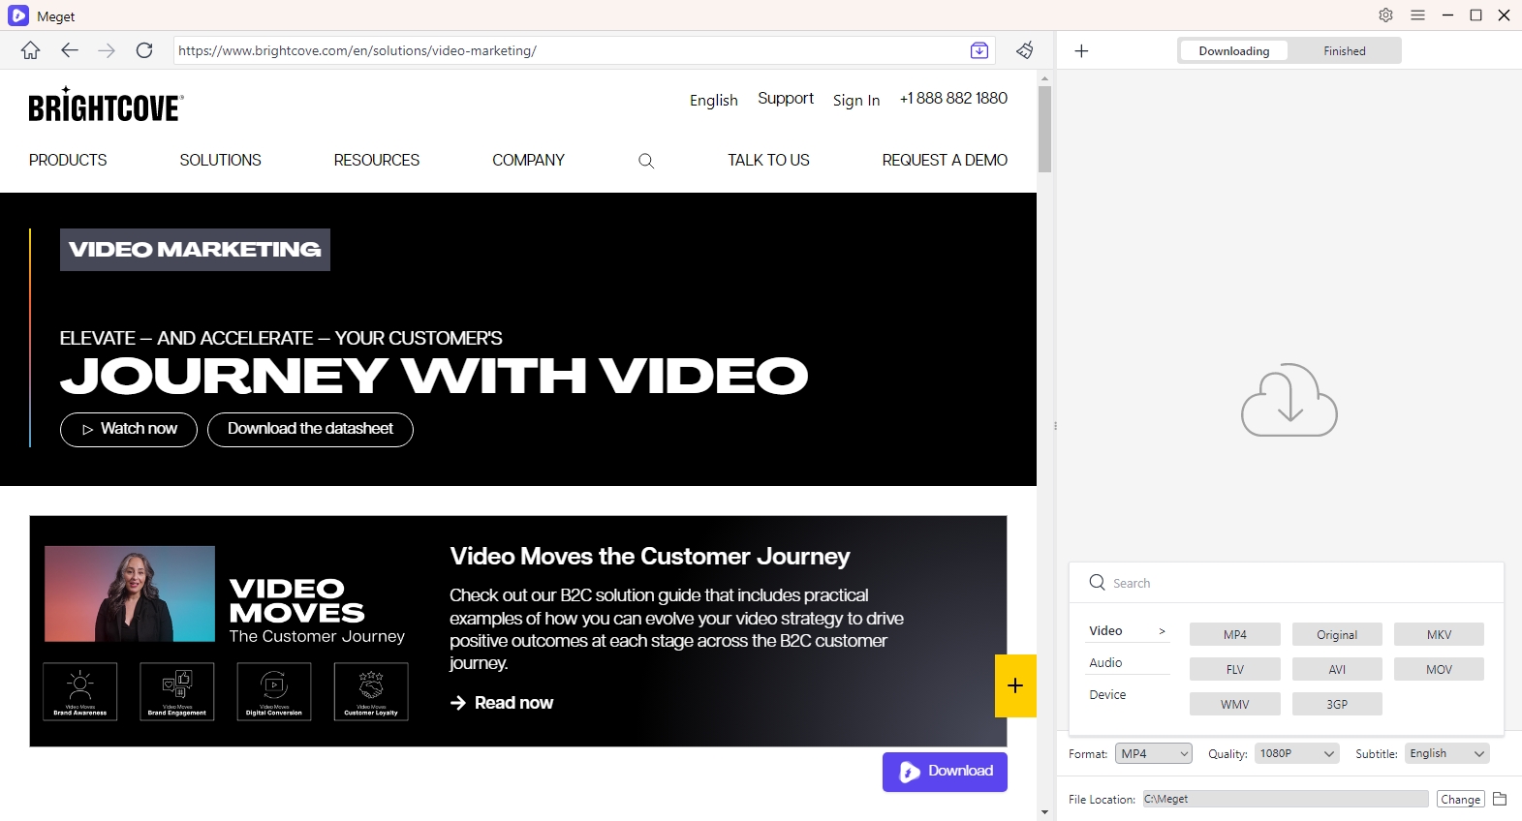This screenshot has width=1522, height=821.
Task: Click the Sign In link
Action: (856, 100)
